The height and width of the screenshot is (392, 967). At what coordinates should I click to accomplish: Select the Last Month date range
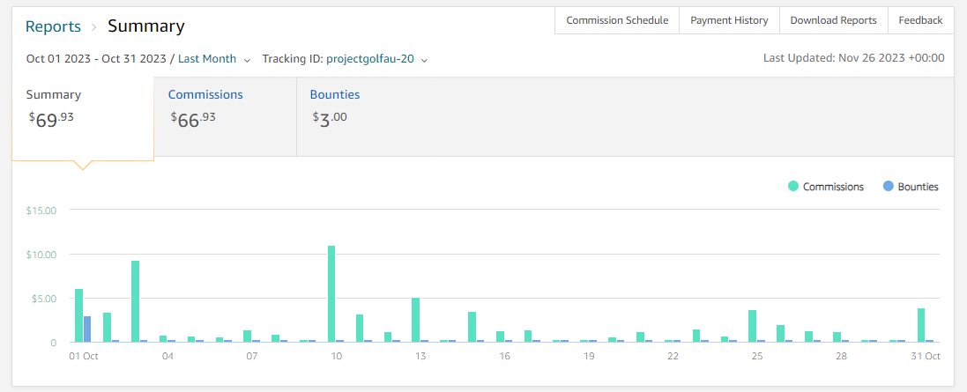207,58
